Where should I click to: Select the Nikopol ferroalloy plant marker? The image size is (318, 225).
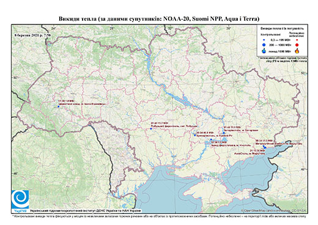click(211, 139)
